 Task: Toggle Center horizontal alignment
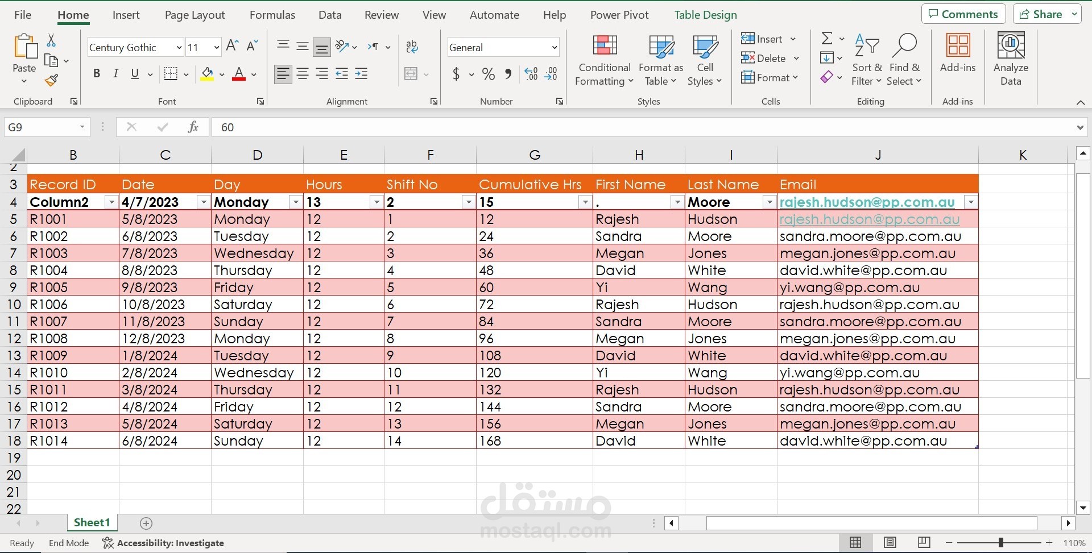pyautogui.click(x=303, y=74)
